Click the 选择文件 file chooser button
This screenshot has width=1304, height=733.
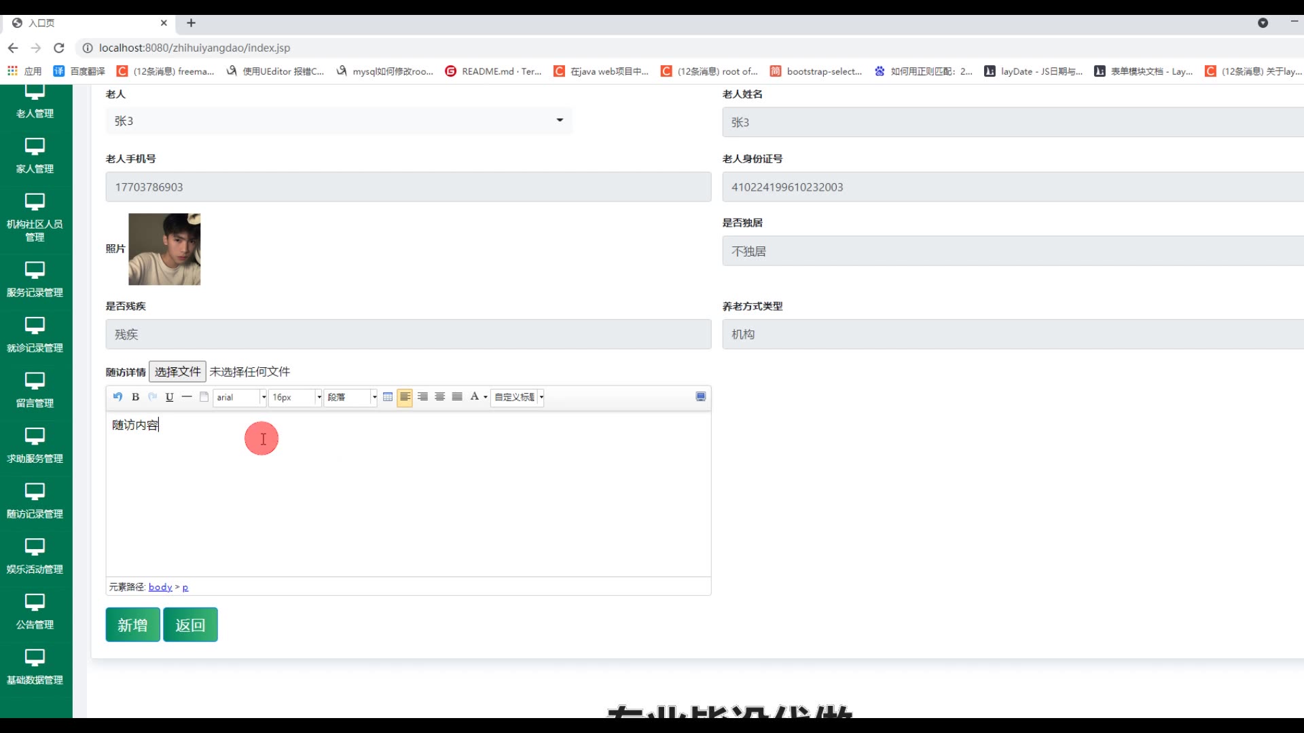click(x=177, y=372)
